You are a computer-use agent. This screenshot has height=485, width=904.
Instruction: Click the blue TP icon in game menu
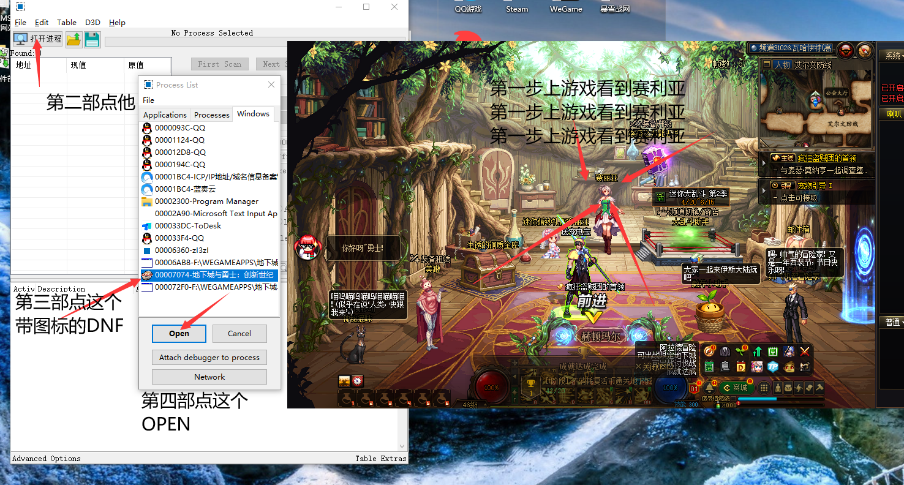(773, 367)
